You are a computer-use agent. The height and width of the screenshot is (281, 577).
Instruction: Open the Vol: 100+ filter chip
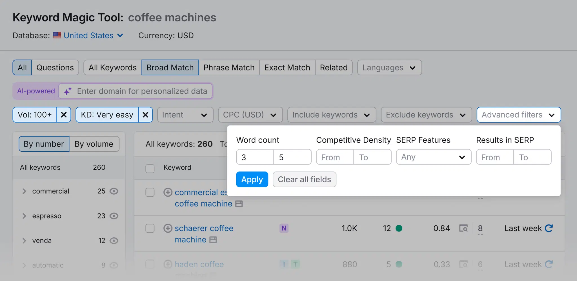pos(35,115)
